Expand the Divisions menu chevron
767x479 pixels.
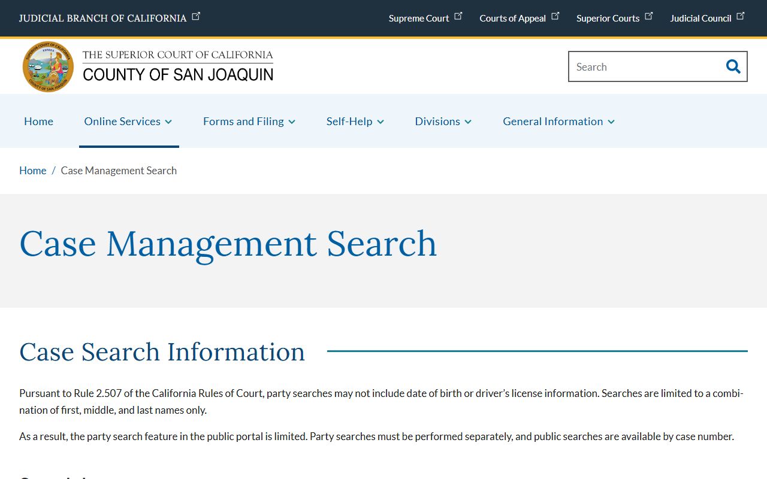[468, 122]
